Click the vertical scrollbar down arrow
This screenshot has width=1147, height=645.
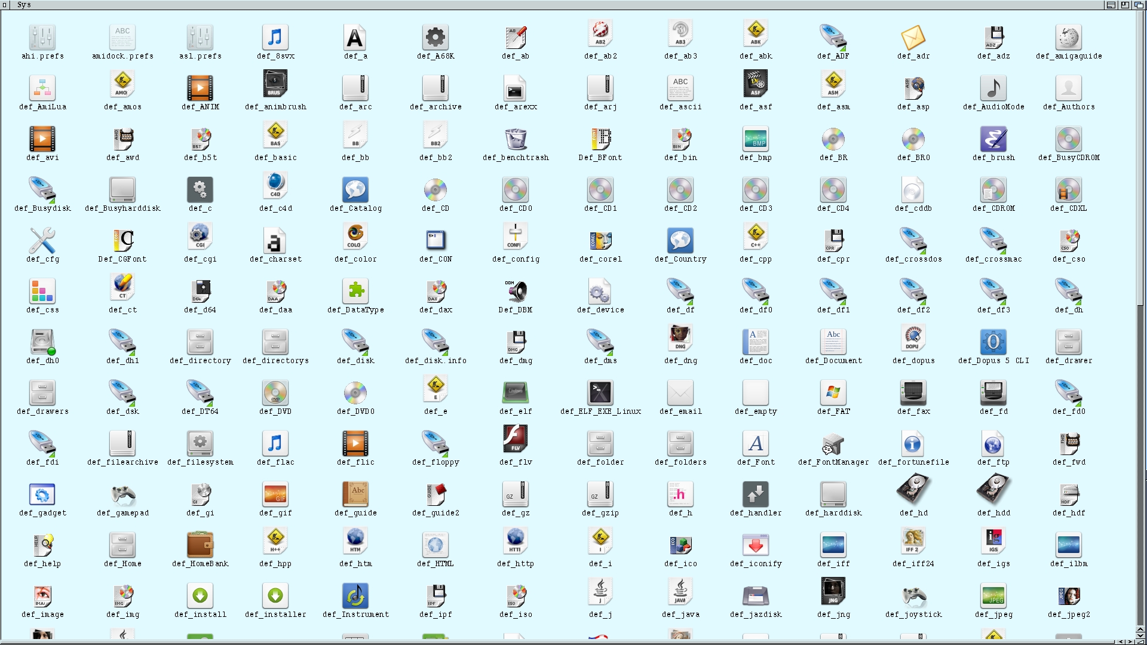(1140, 636)
